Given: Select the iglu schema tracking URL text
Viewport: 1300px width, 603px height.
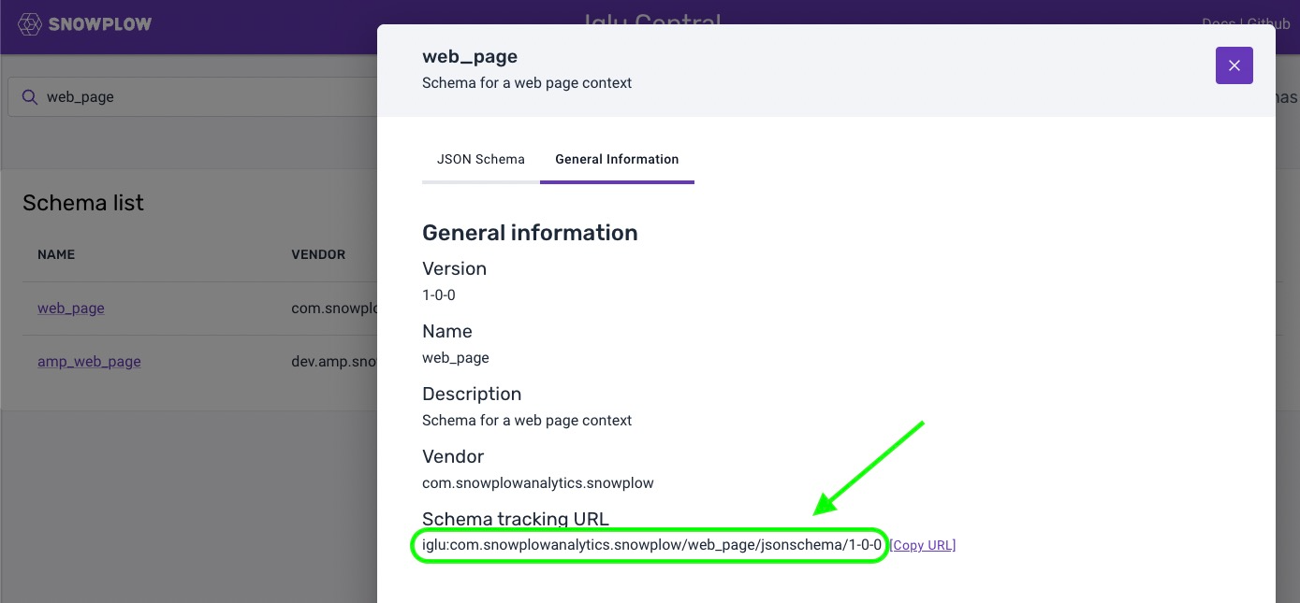Looking at the screenshot, I should click(651, 545).
